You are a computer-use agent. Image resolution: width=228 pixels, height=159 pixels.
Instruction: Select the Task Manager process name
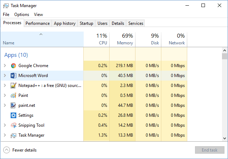(x=32, y=135)
